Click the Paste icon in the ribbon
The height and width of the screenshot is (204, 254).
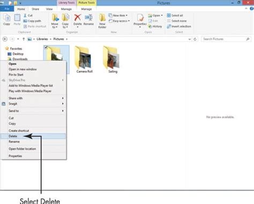click(17, 20)
